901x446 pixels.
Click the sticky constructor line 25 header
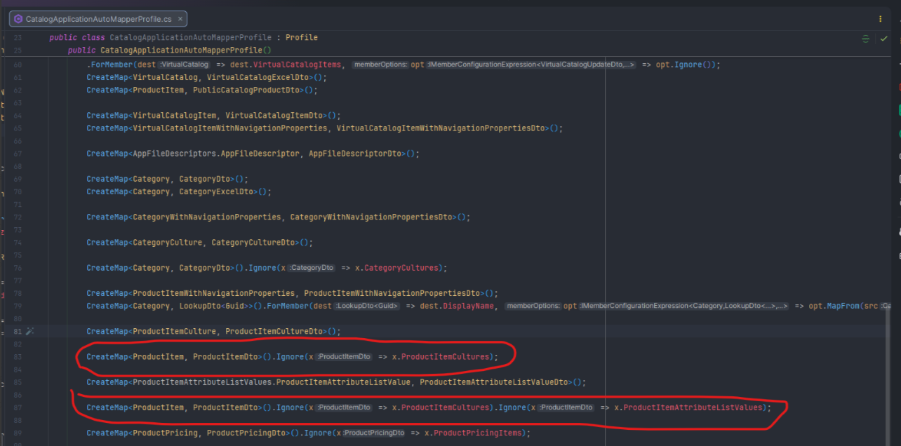pyautogui.click(x=169, y=50)
